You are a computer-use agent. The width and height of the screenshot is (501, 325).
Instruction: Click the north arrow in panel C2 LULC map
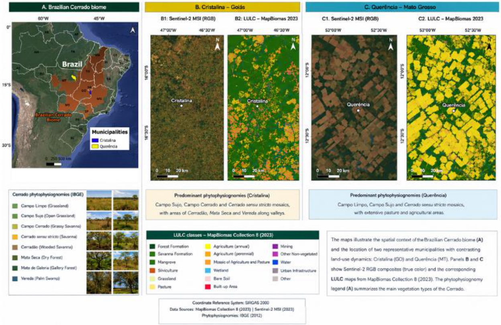click(489, 44)
